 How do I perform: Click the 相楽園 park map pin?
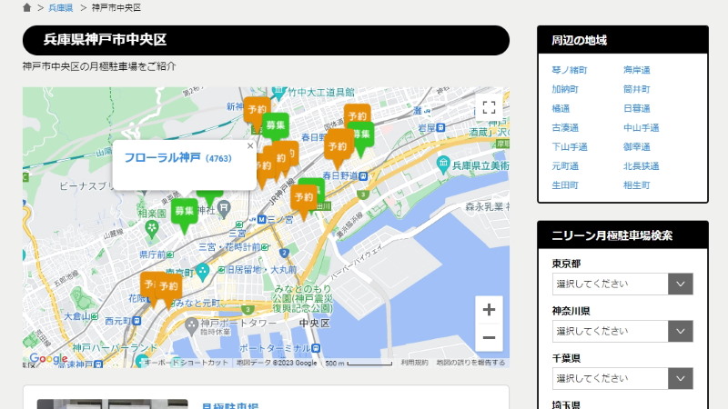151,229
